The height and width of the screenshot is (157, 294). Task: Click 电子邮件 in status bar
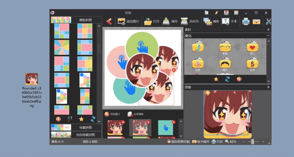click(201, 142)
